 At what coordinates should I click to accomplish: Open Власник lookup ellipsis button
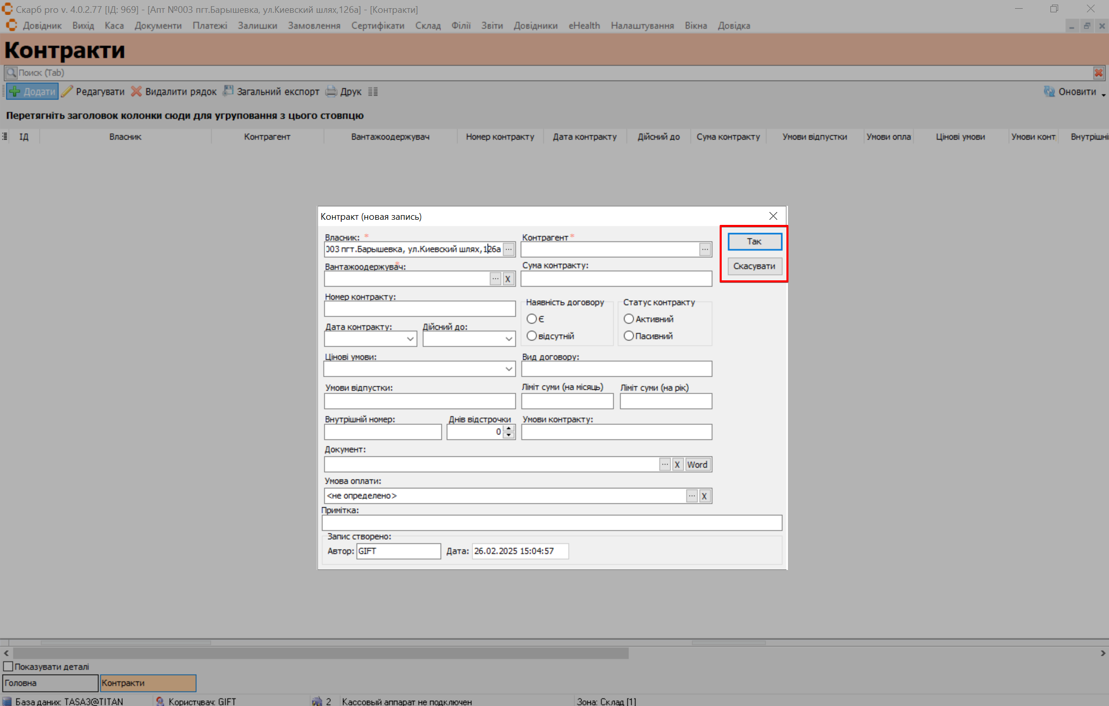509,249
